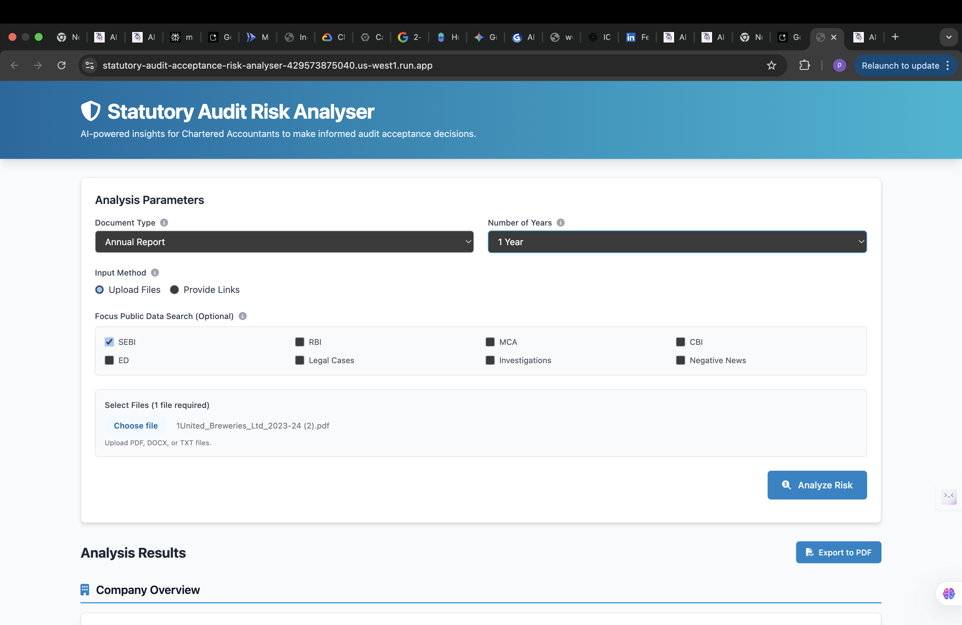Screen dimensions: 962x625
Task: Expand the Number of Years dropdown
Action: click(x=677, y=242)
